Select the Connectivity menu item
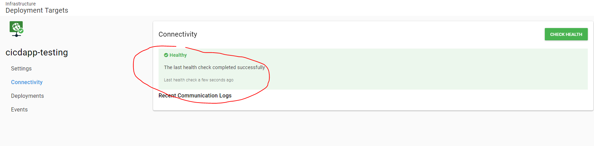 coord(27,82)
